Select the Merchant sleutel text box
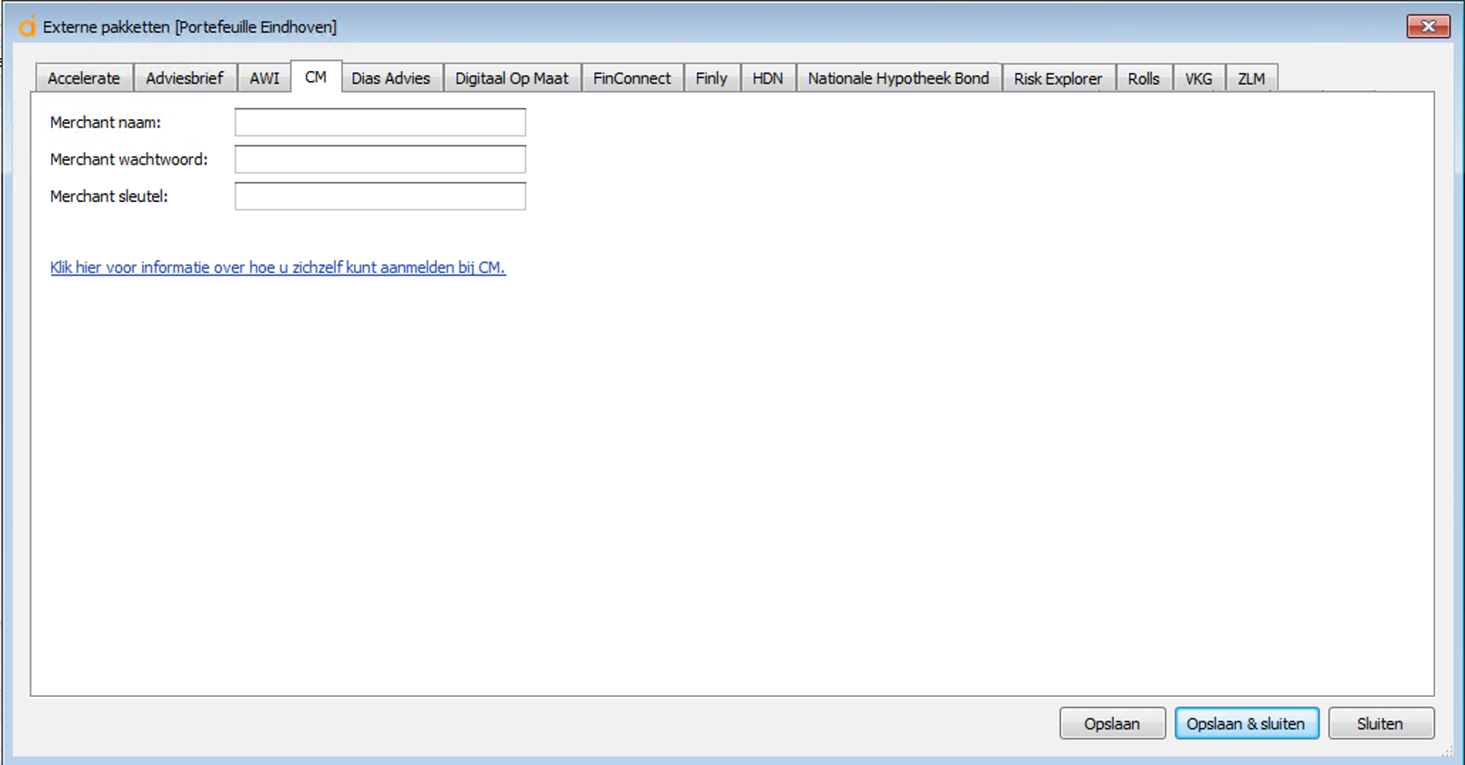The image size is (1465, 765). click(x=380, y=196)
